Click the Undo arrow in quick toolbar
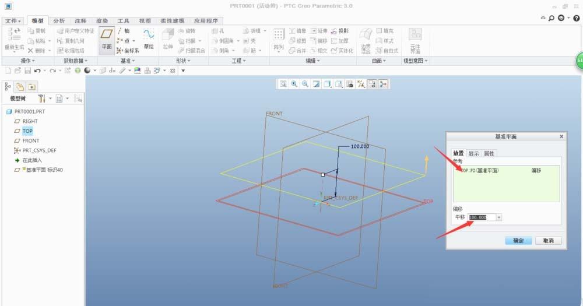583x306 pixels. coord(37,71)
